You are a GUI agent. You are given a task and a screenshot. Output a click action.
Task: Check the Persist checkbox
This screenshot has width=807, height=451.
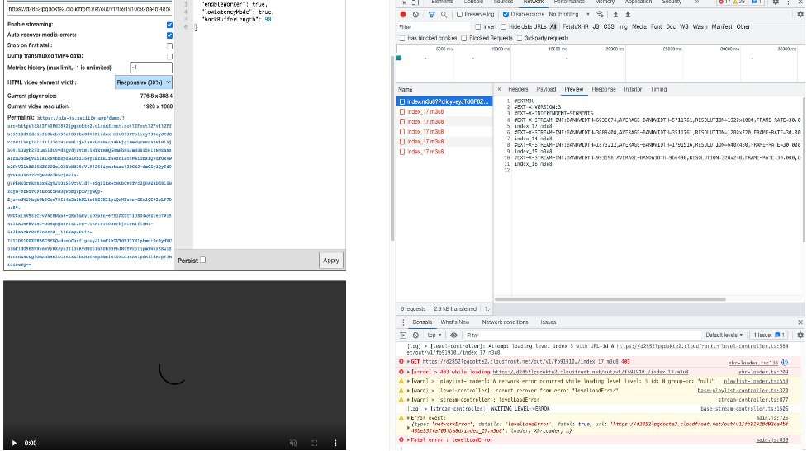click(202, 260)
